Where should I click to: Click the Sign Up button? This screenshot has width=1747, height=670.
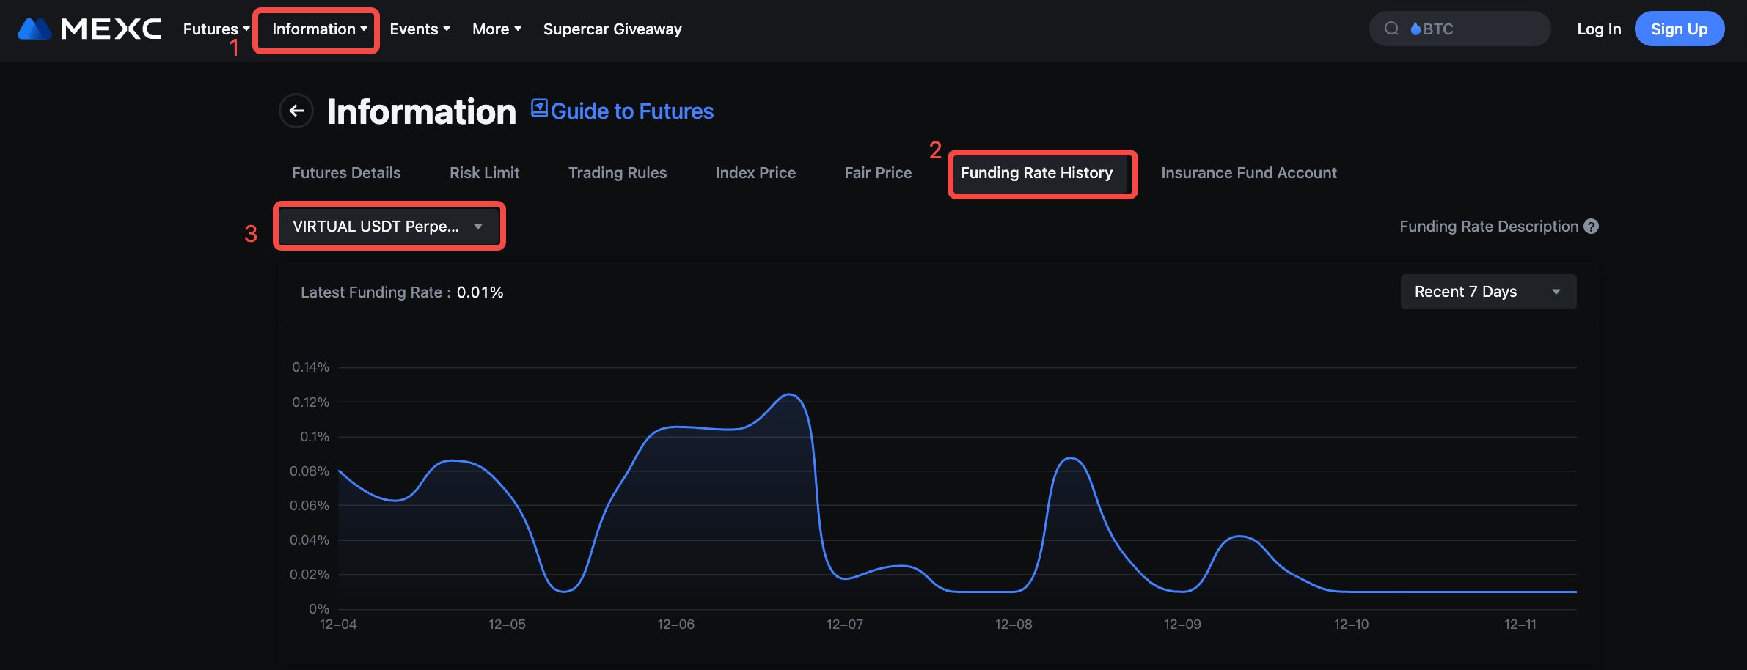[1679, 29]
